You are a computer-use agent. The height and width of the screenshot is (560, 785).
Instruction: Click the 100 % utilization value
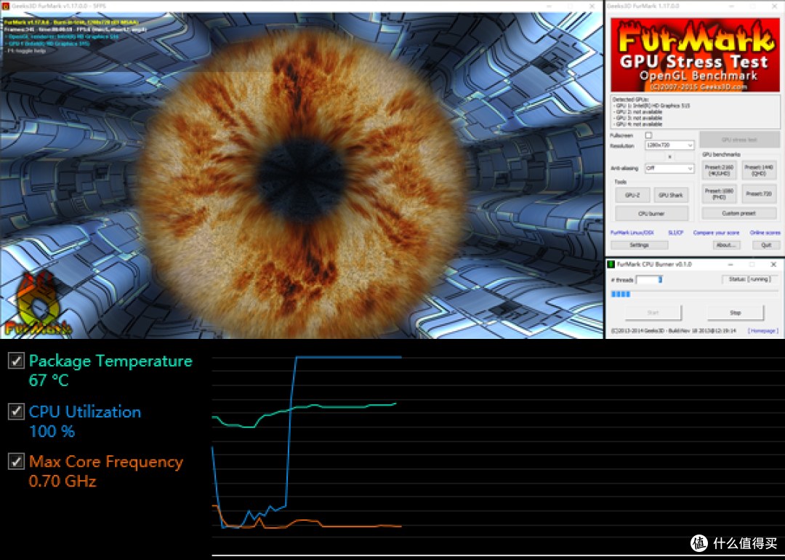(x=52, y=431)
